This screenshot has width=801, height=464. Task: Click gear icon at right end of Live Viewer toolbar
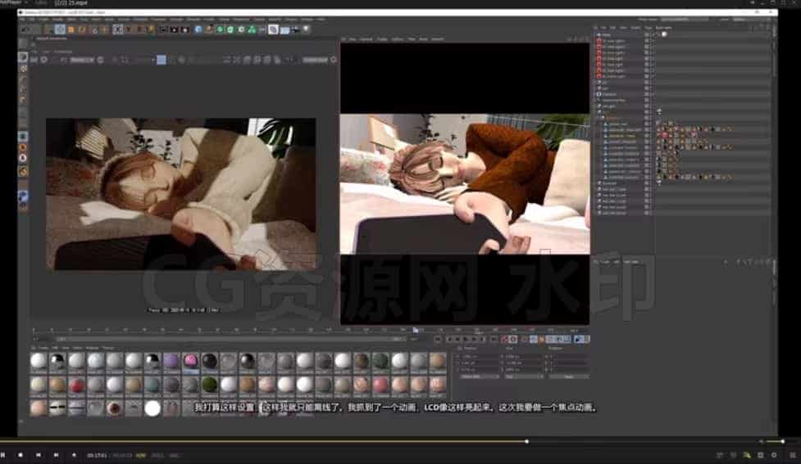[x=333, y=60]
